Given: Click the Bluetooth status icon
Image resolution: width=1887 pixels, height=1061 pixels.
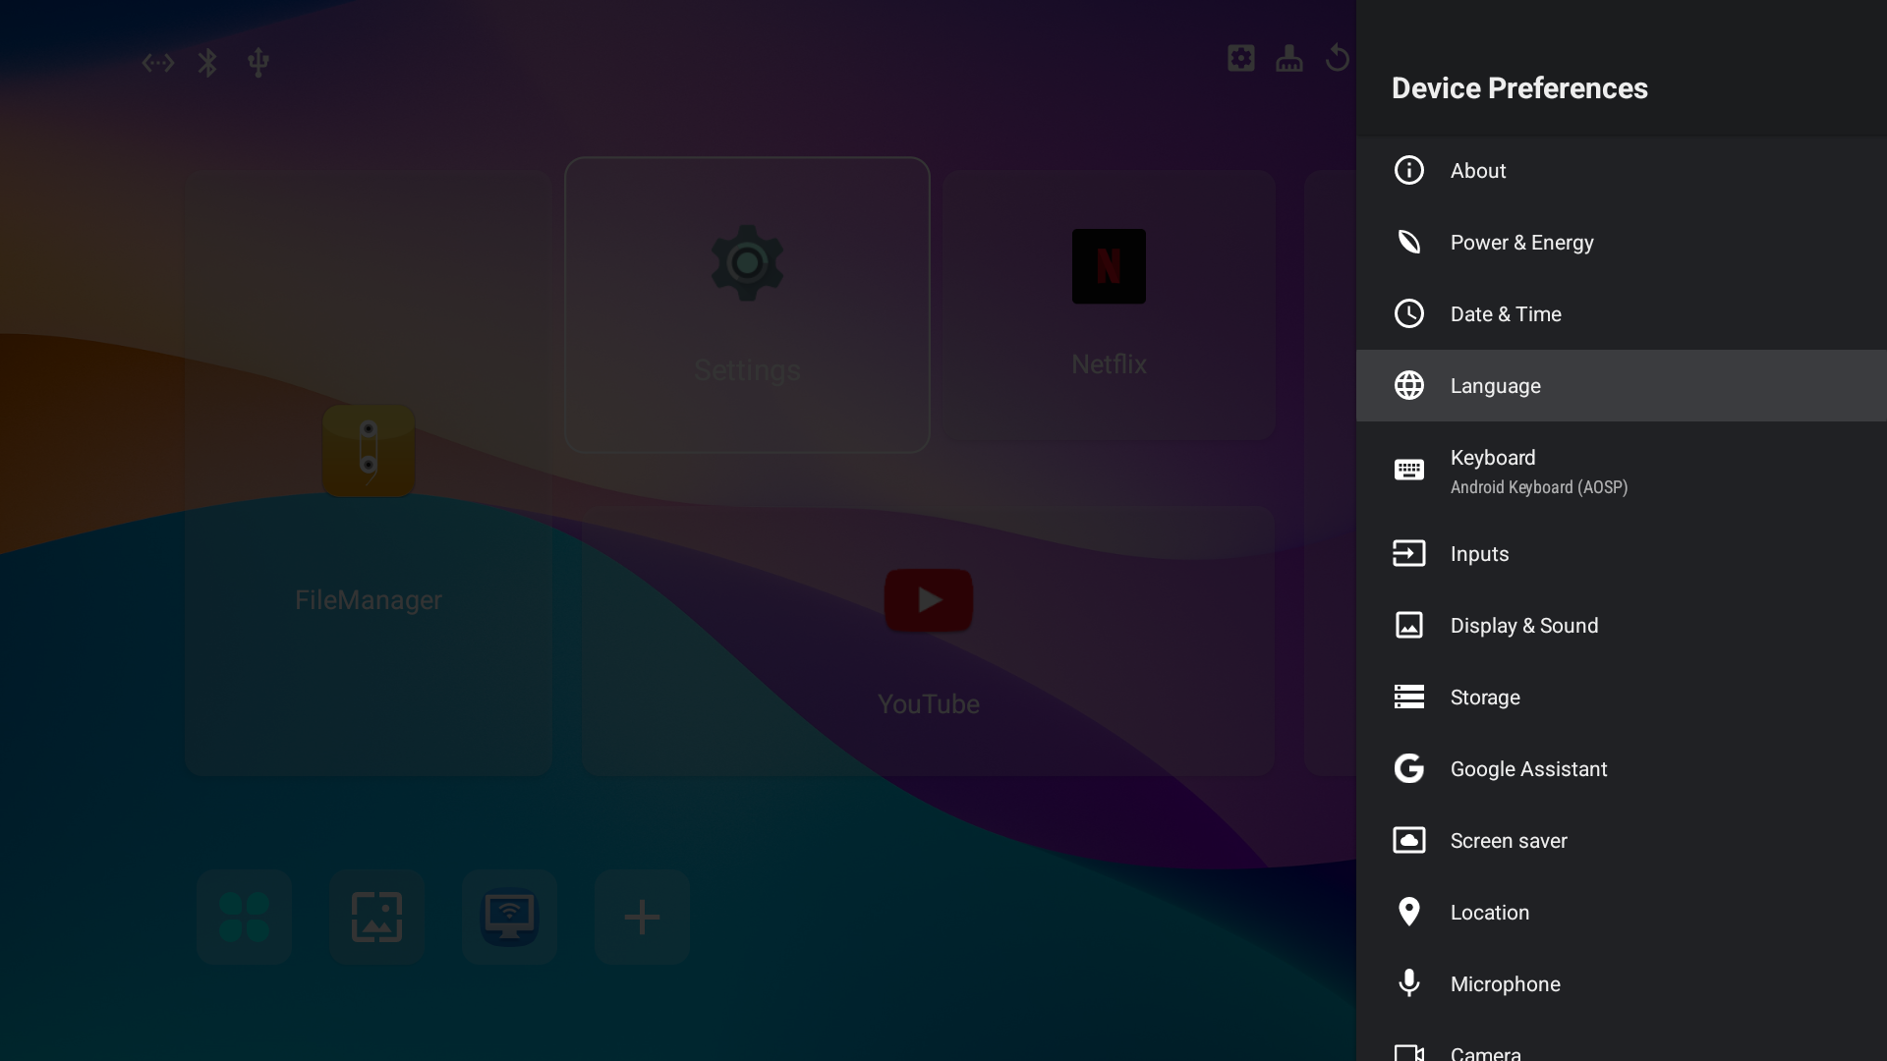Looking at the screenshot, I should (x=207, y=63).
